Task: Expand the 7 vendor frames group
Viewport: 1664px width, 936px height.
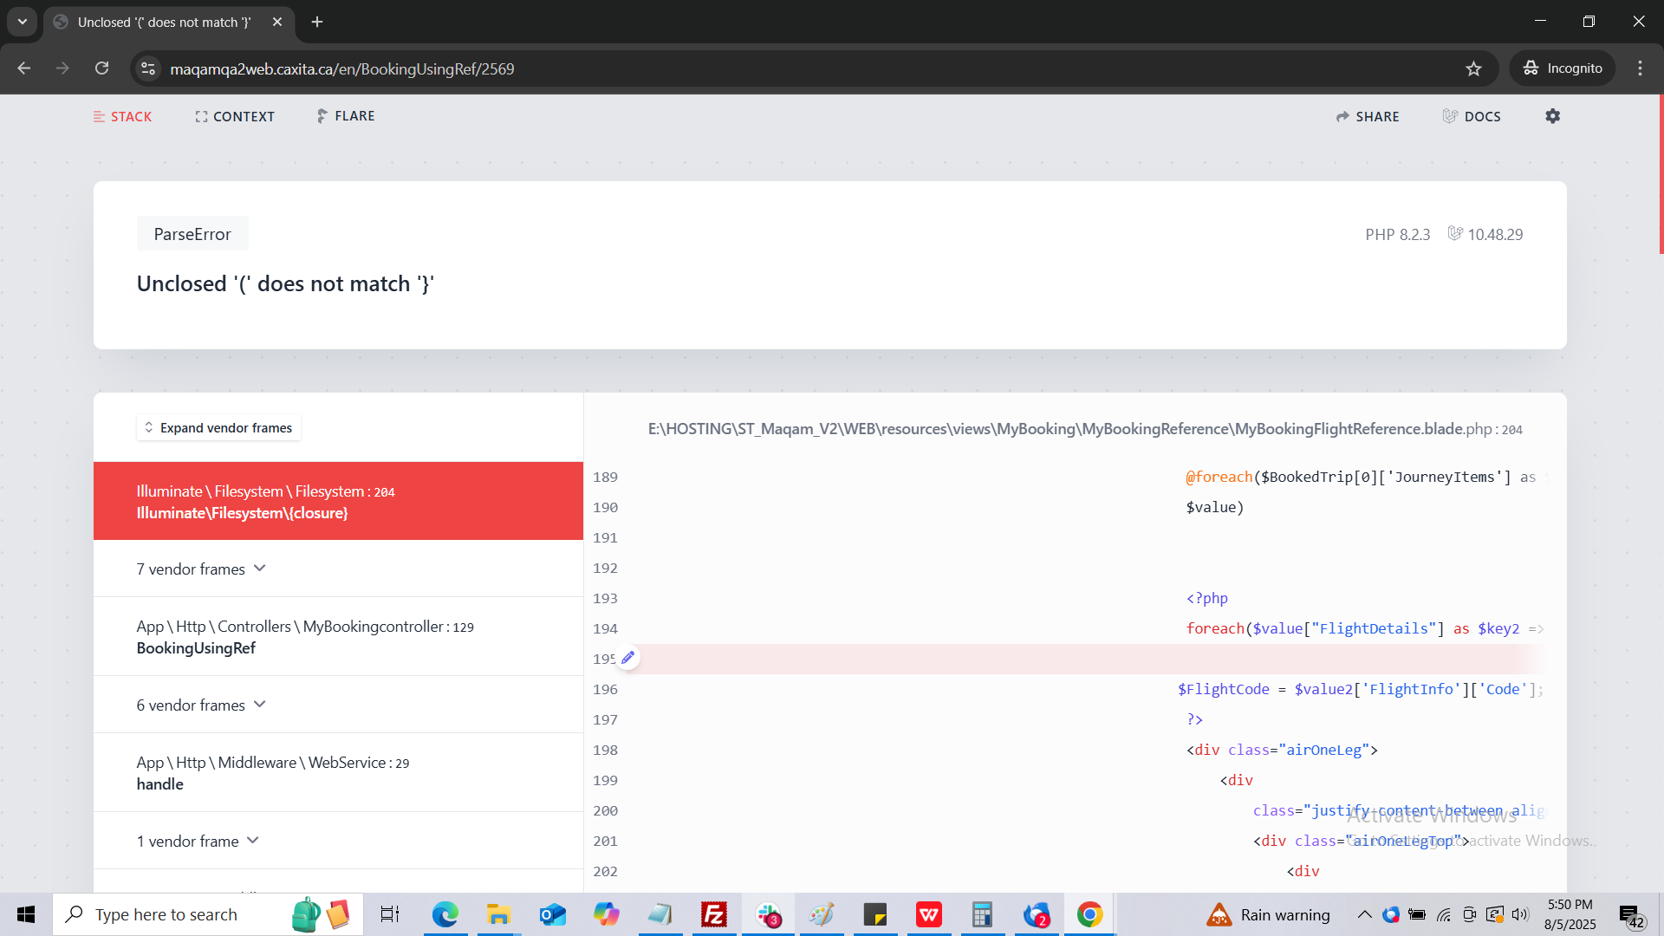Action: pos(201,569)
